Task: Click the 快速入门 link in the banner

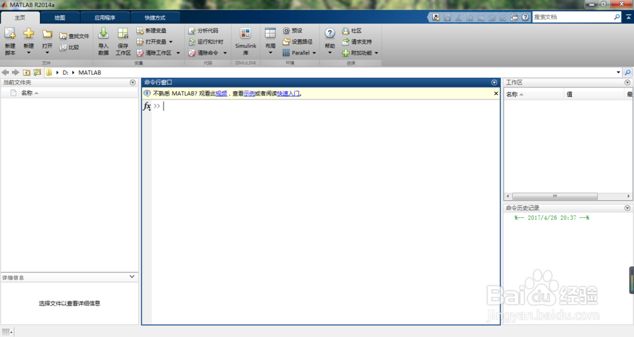Action: click(x=288, y=93)
